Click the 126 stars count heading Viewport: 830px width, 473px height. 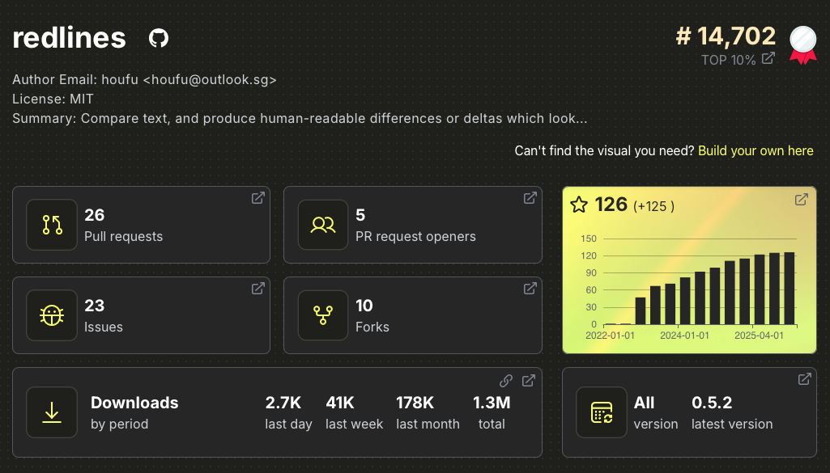(x=611, y=205)
